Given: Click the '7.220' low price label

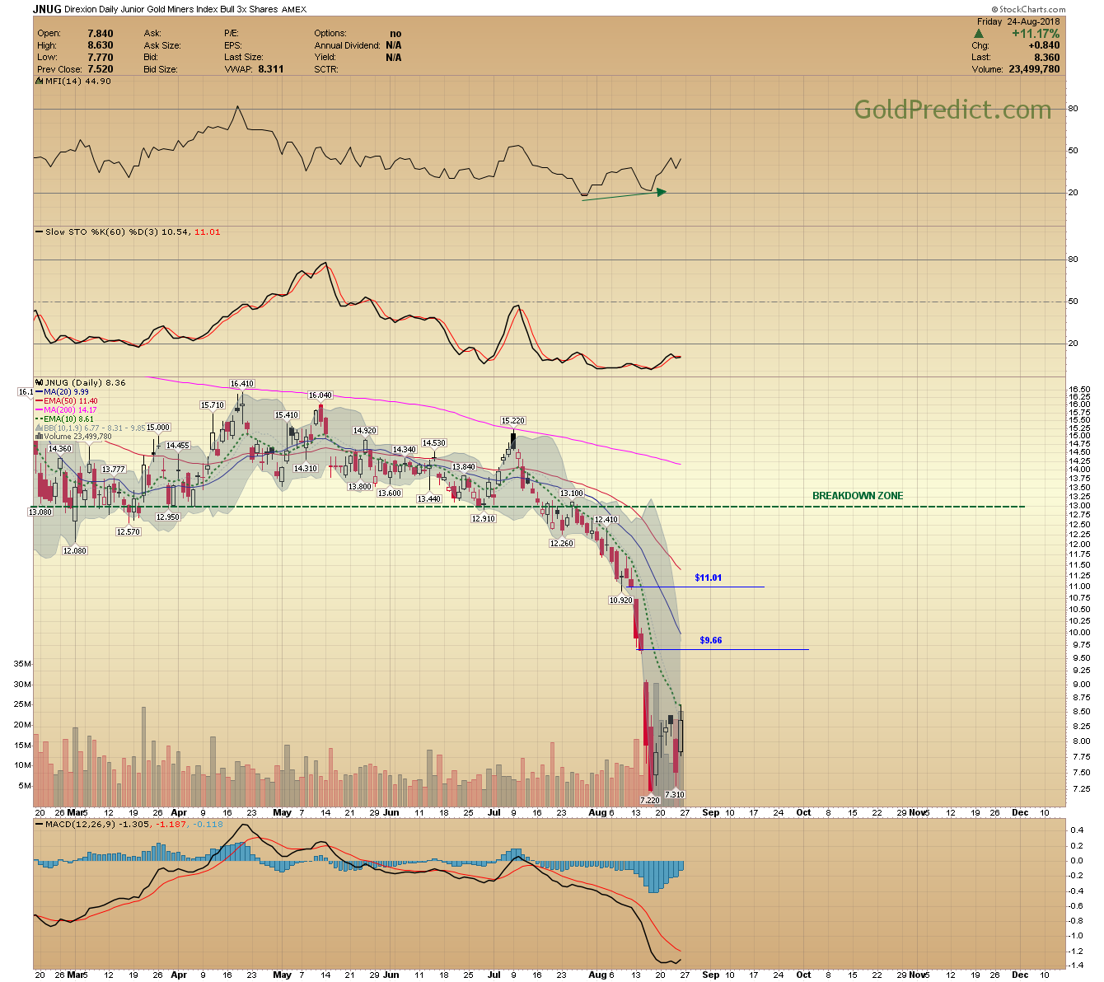Looking at the screenshot, I should (650, 800).
